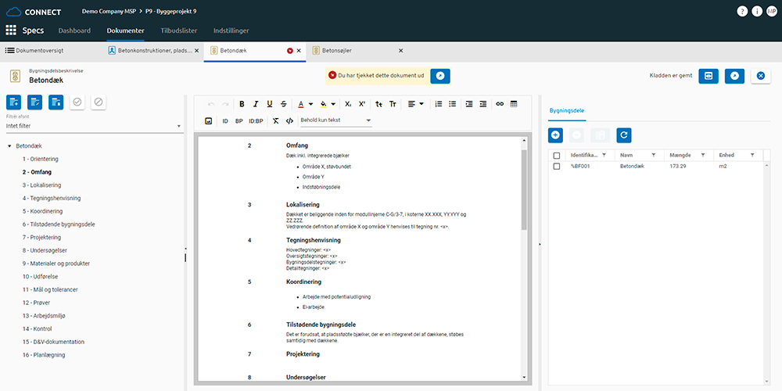Click the approve checkmark circle button
This screenshot has width=782, height=391.
point(77,102)
